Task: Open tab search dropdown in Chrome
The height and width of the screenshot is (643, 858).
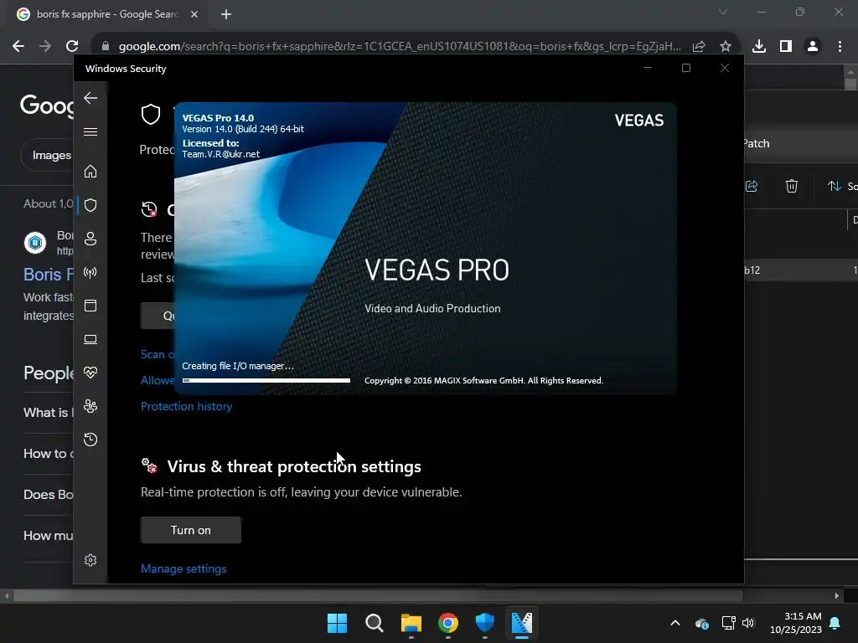Action: coord(723,12)
